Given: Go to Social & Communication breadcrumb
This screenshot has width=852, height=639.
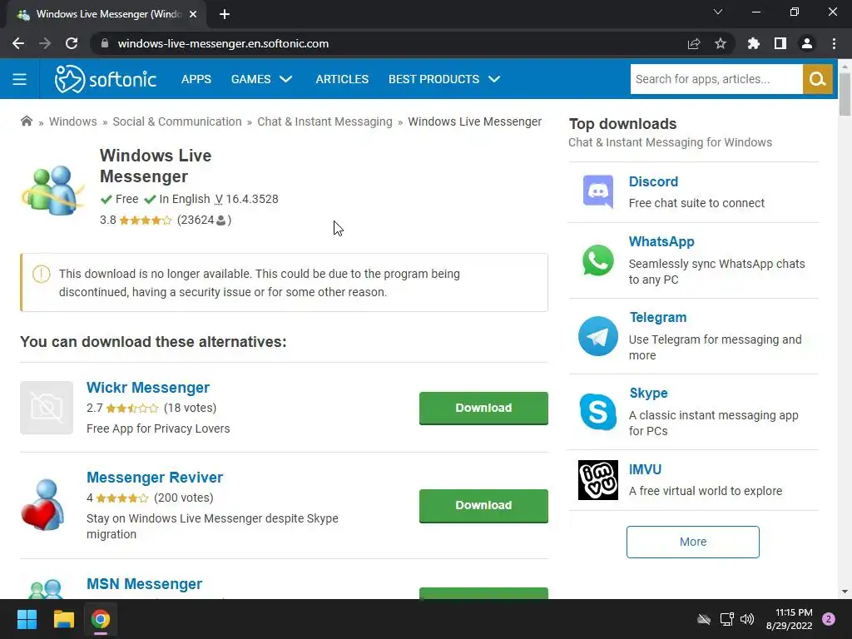Looking at the screenshot, I should coord(177,121).
